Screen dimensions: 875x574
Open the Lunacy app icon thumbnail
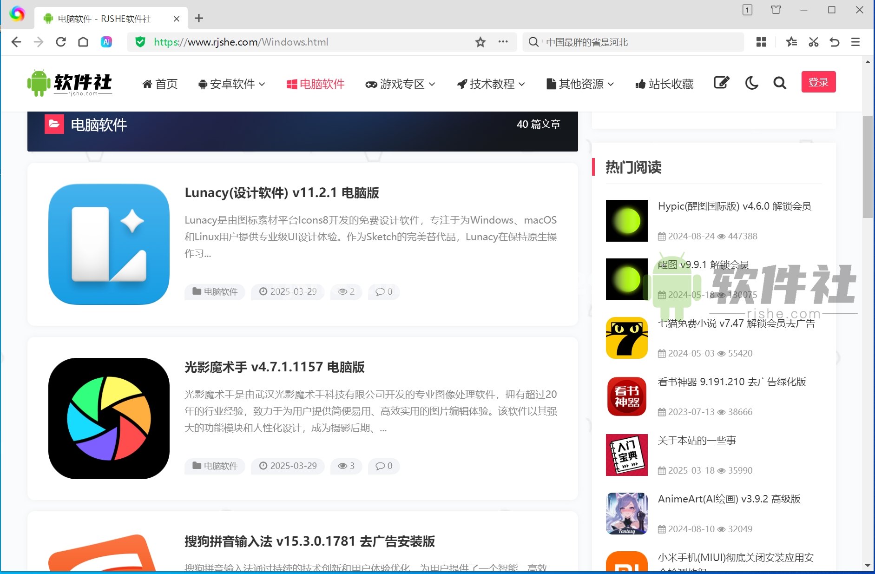[109, 244]
